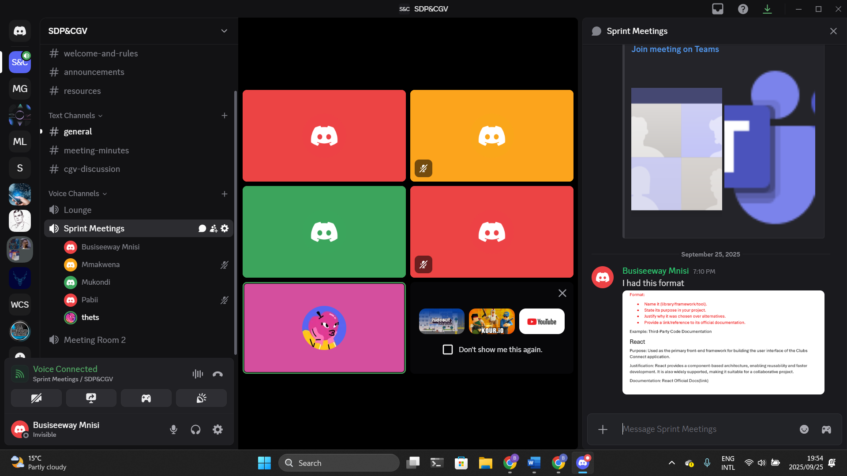Check "Don't show me this again" box

tap(448, 350)
